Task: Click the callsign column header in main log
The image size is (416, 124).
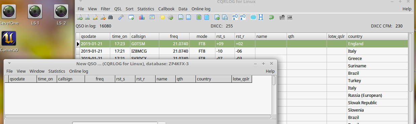Action: (144, 36)
